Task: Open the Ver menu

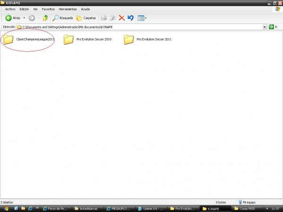Action: tap(35, 9)
